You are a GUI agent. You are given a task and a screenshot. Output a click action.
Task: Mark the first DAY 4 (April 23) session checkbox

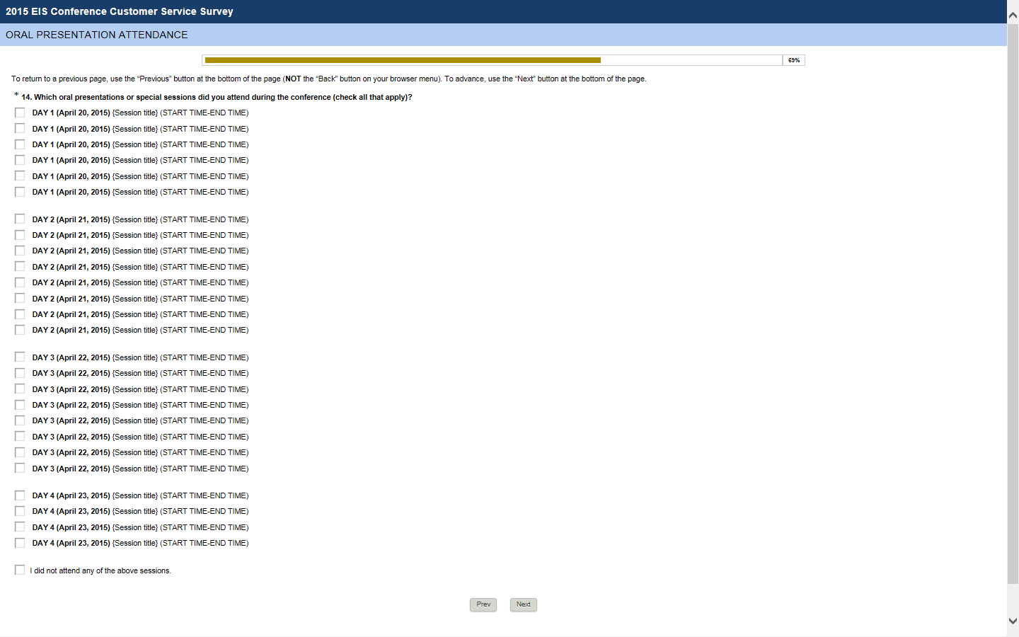coord(20,495)
